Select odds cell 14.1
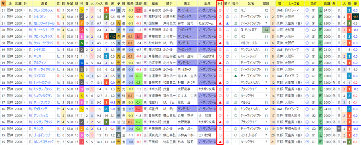This screenshot has width=361, height=145. tap(99, 142)
